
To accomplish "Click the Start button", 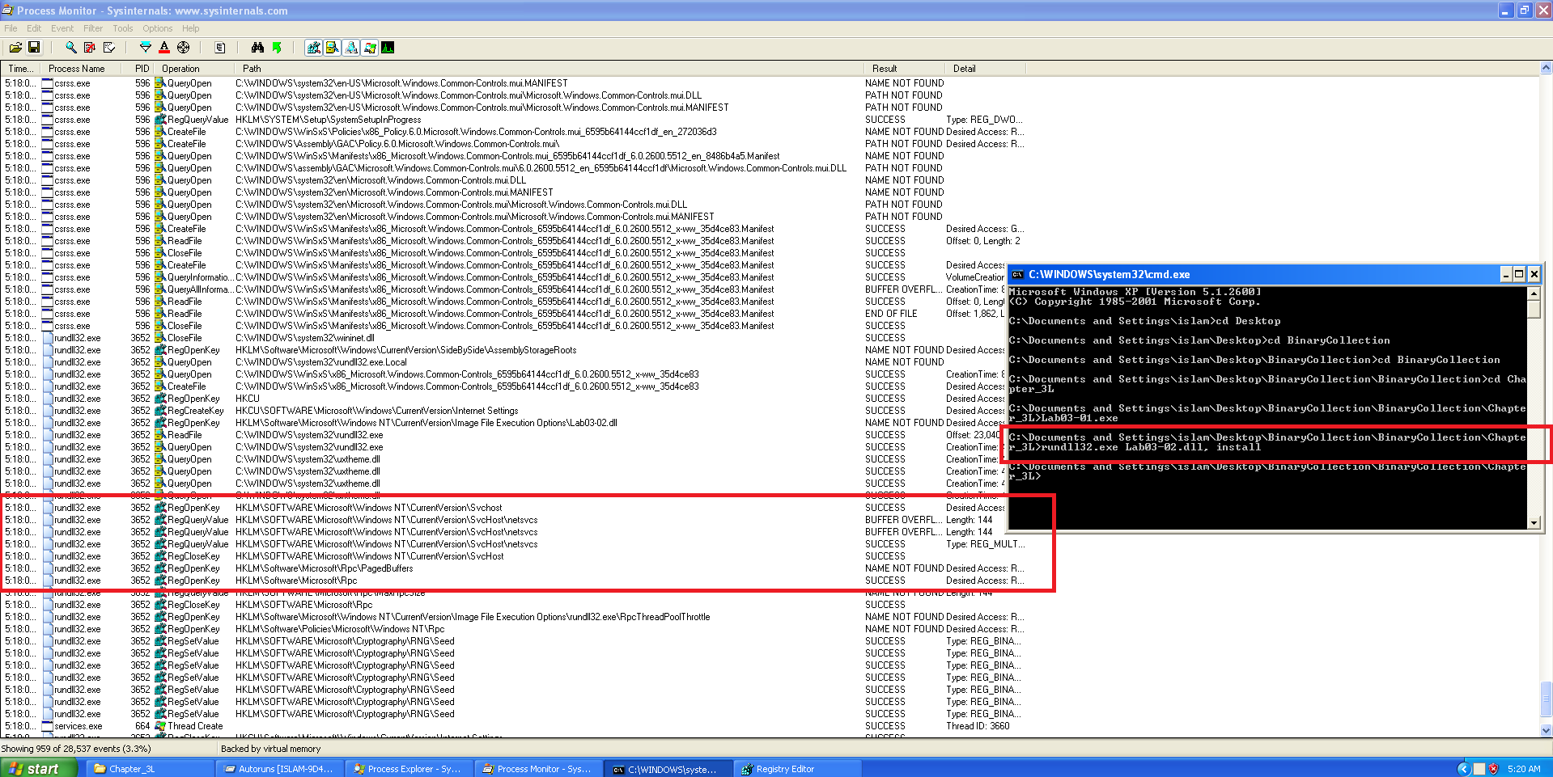I will click(x=39, y=769).
